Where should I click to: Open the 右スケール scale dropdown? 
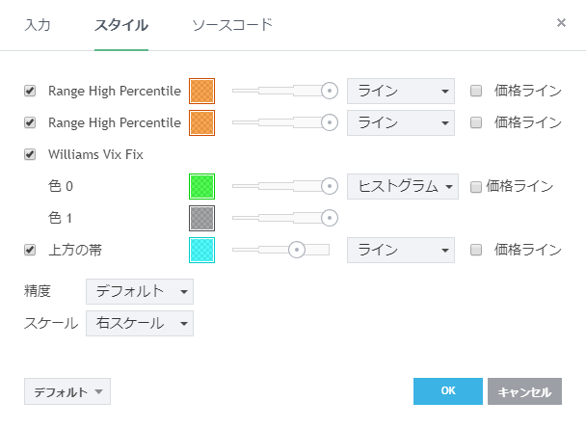pyautogui.click(x=140, y=323)
